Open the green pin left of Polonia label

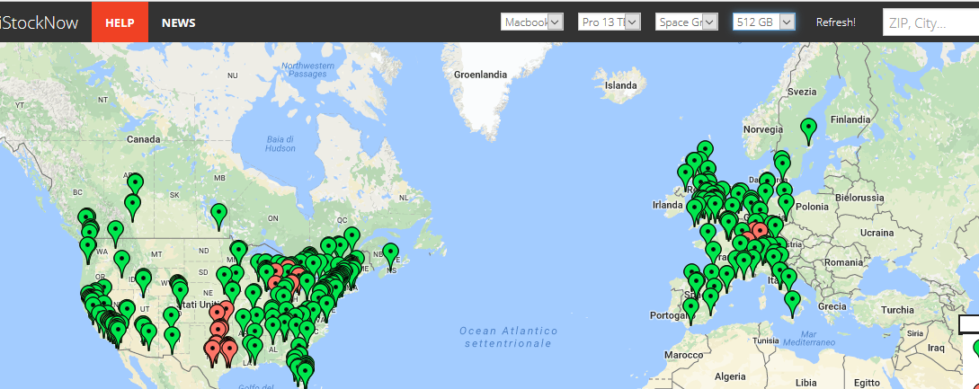tap(786, 207)
